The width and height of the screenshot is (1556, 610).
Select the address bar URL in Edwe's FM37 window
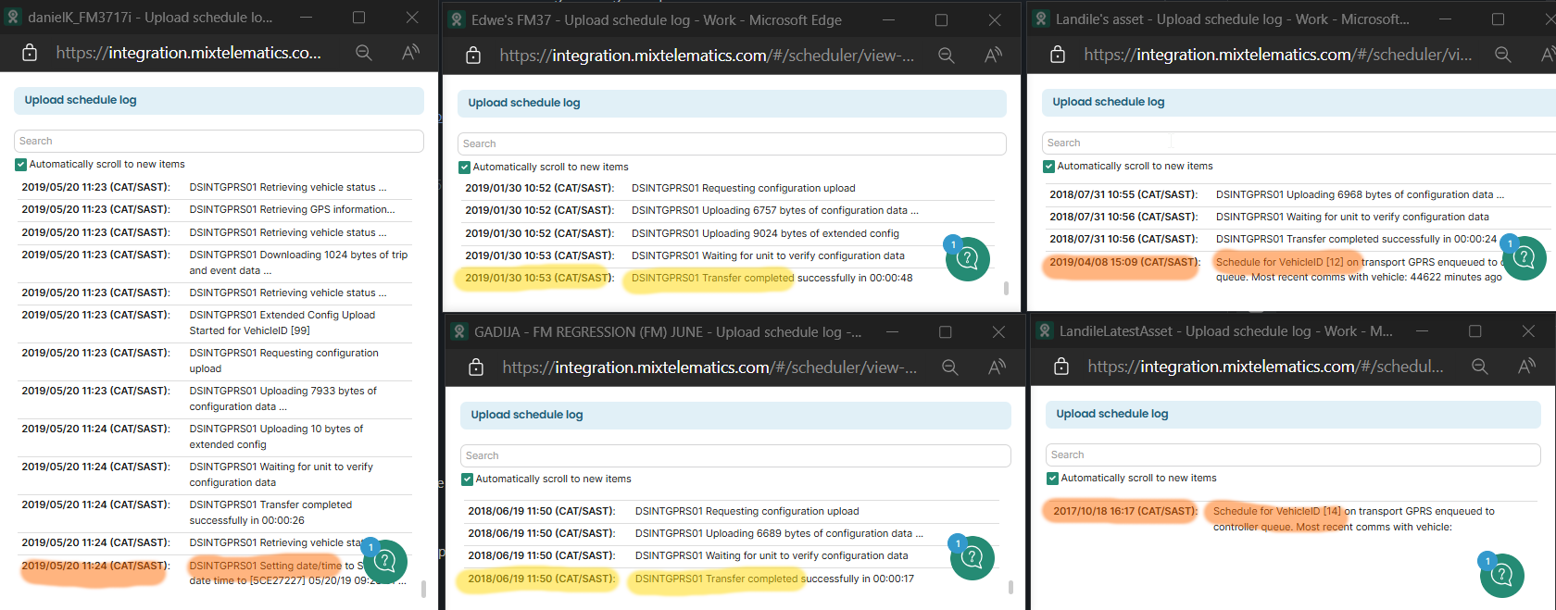pos(706,56)
